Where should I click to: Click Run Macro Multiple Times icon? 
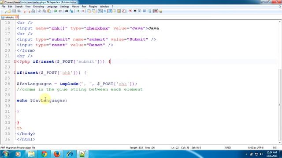tap(145, 11)
